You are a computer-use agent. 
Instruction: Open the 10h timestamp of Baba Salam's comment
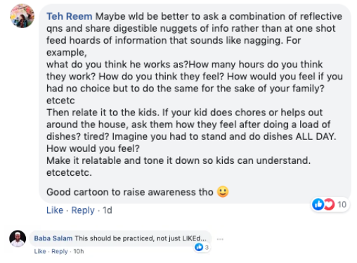(79, 251)
